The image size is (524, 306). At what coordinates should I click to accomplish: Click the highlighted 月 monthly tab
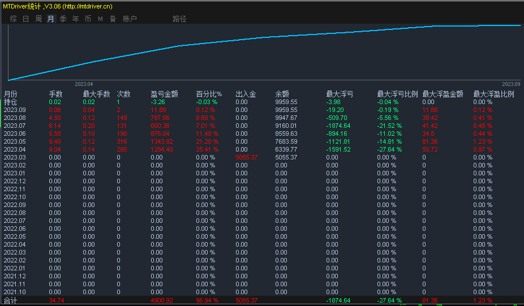[x=51, y=19]
